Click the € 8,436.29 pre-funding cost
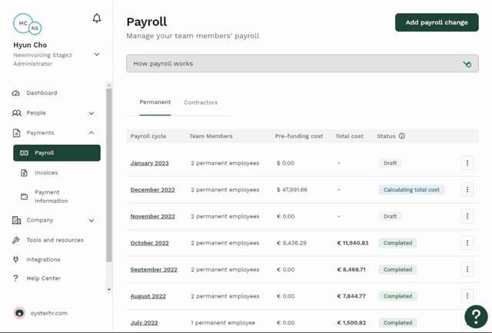 tap(291, 243)
